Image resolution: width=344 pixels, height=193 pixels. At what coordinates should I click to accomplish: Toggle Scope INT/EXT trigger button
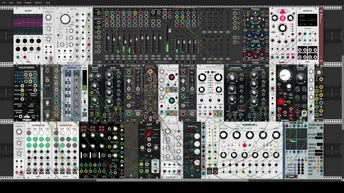pos(38,49)
